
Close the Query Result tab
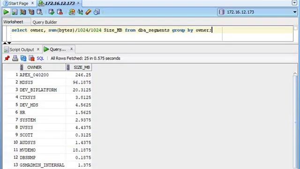point(71,49)
